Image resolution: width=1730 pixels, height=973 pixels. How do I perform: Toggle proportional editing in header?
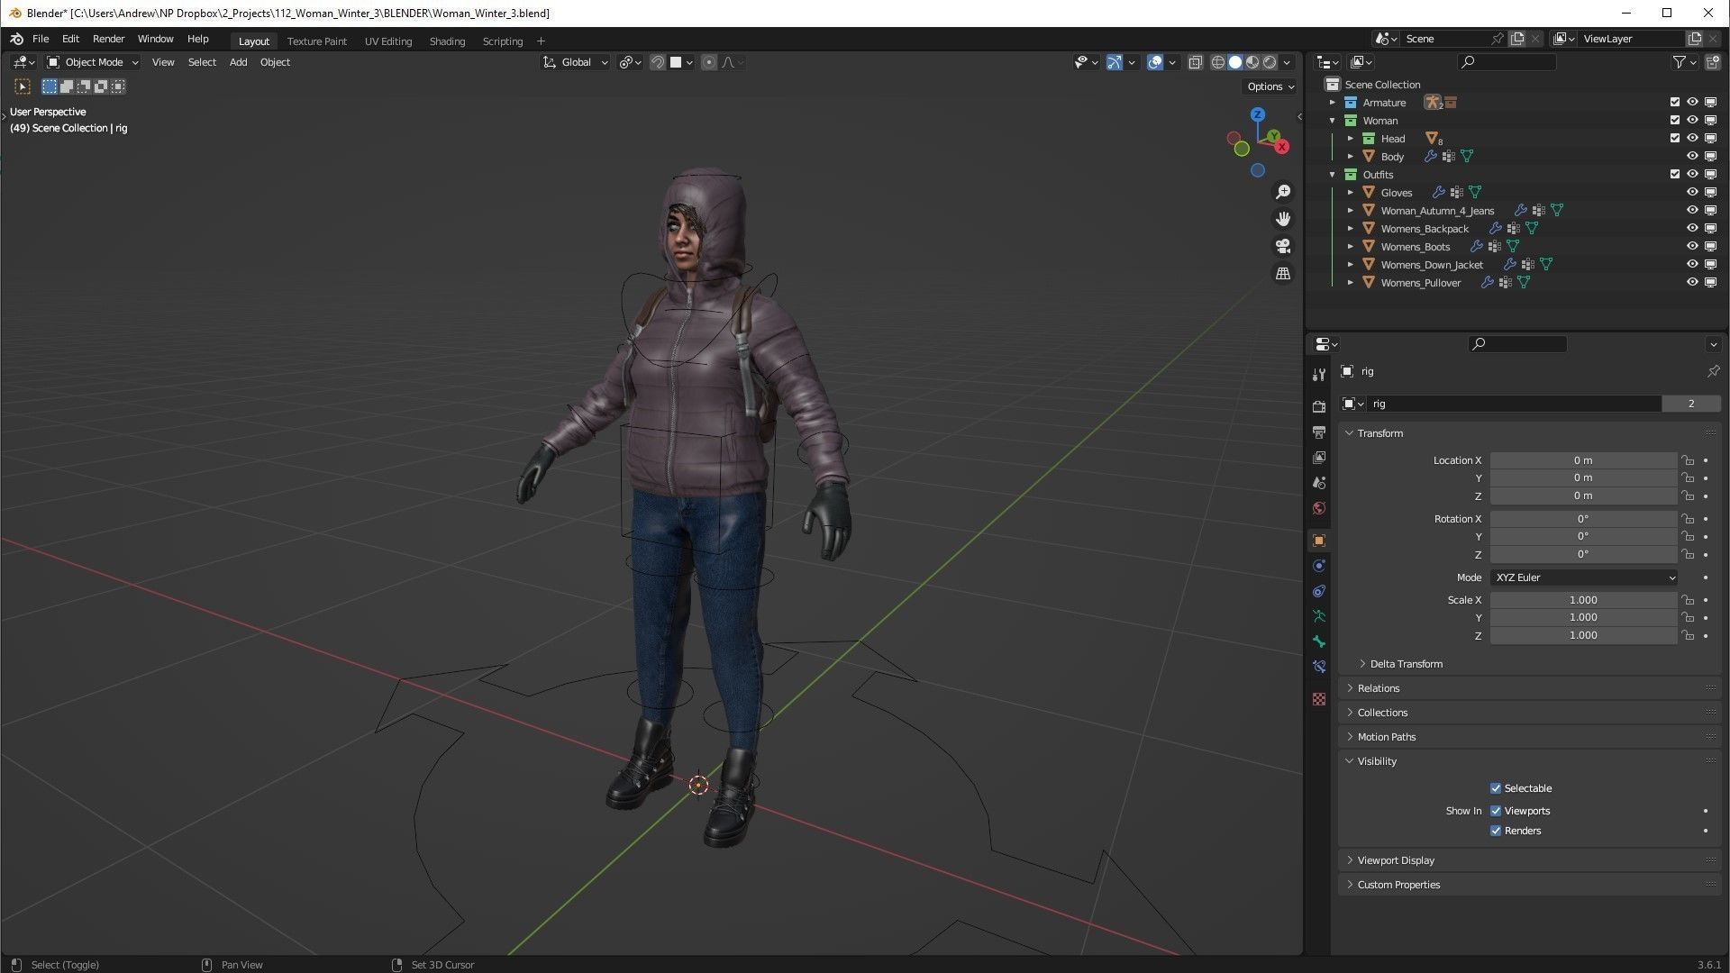click(x=709, y=62)
